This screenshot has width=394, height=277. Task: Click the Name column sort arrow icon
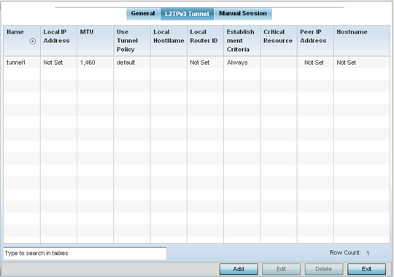(32, 42)
